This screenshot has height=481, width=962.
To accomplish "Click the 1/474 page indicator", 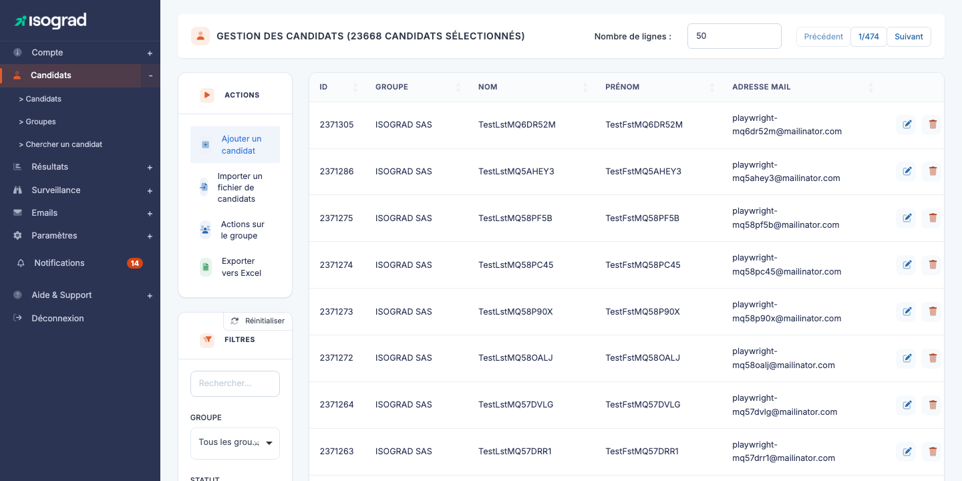I will [868, 37].
